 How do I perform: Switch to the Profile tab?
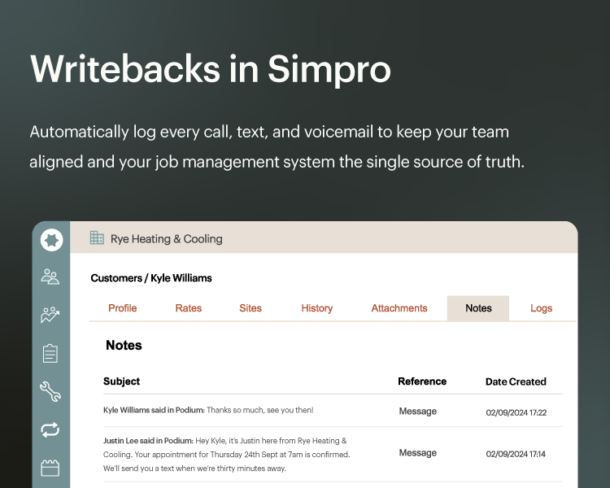(123, 308)
